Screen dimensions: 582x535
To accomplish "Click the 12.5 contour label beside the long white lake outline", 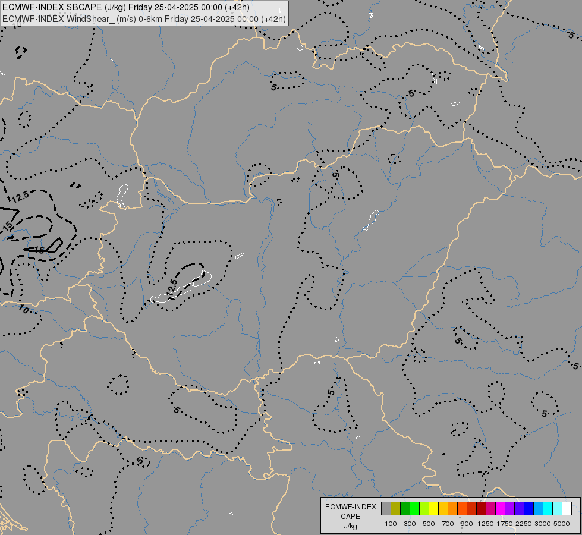I will (172, 288).
